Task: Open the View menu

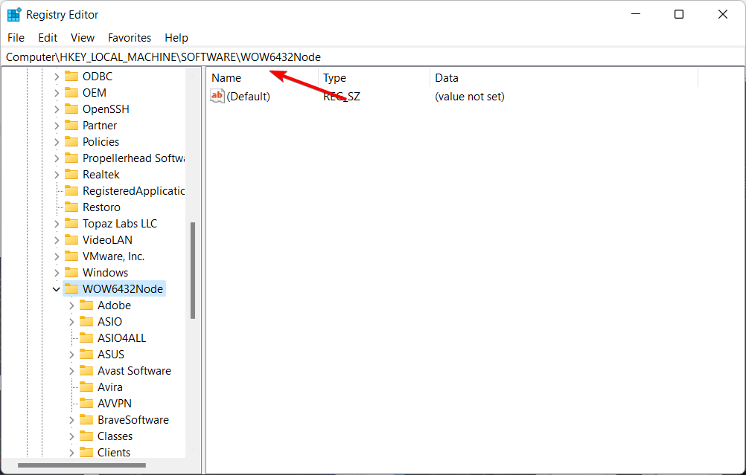Action: click(x=83, y=37)
